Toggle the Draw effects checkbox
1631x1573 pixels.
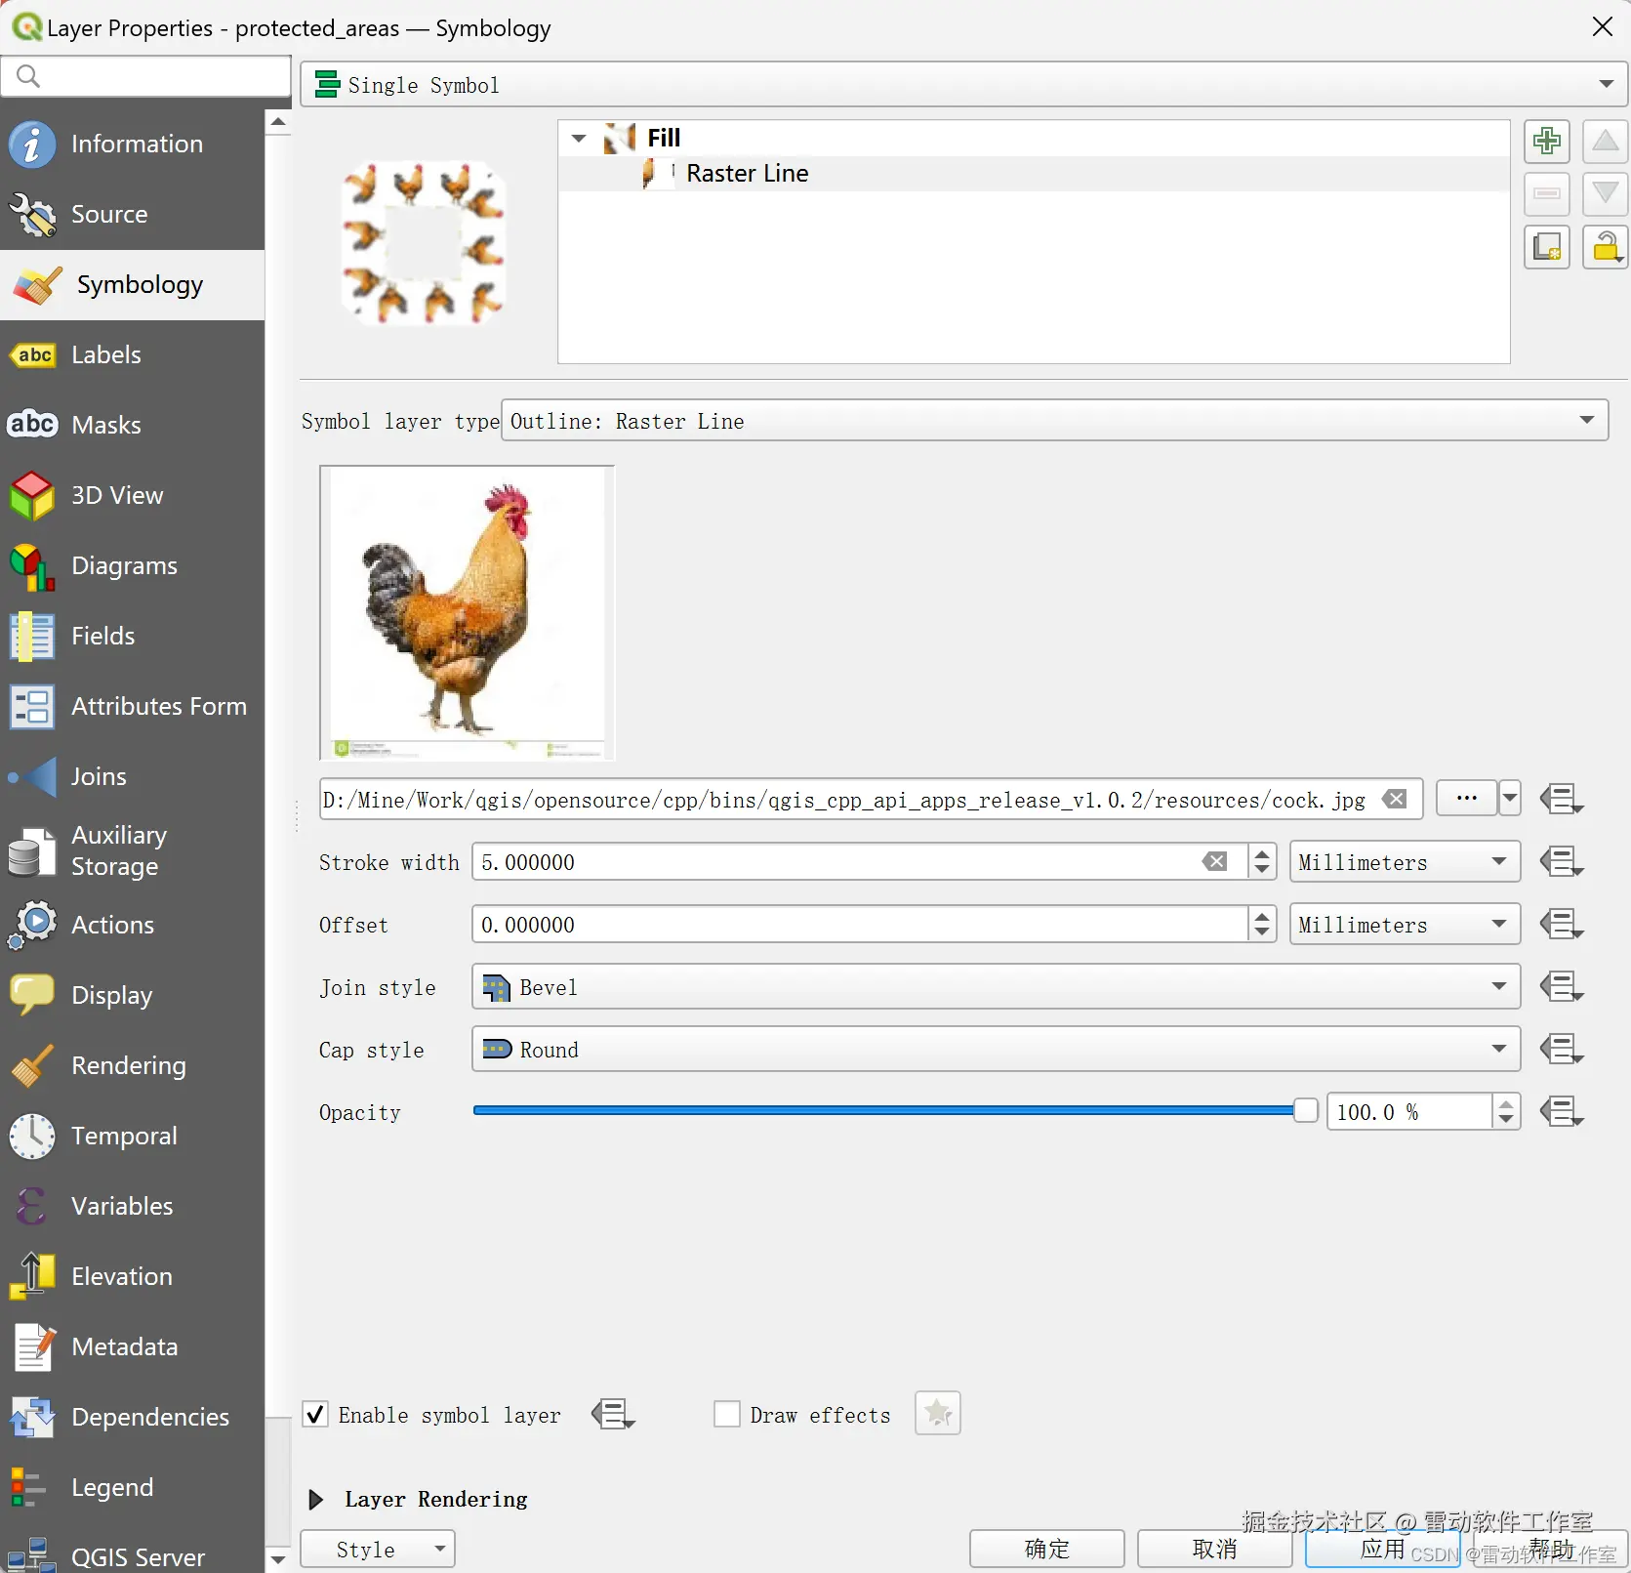pyautogui.click(x=727, y=1415)
